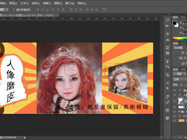
Task: Click Align left edges icon
Action: click(x=53, y=10)
